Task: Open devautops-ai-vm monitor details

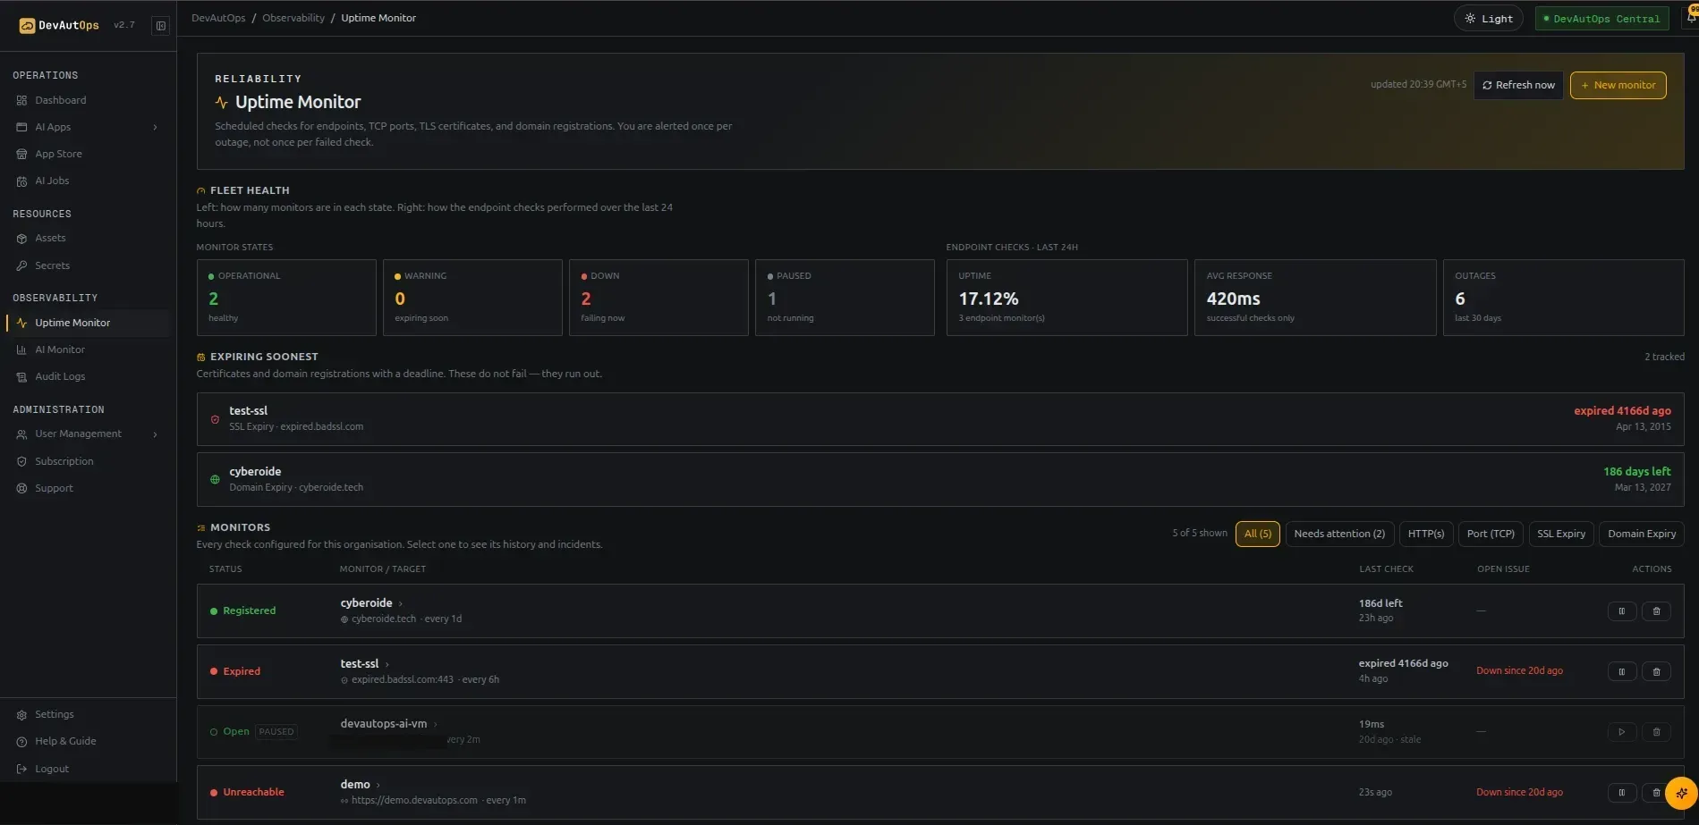Action: click(384, 724)
